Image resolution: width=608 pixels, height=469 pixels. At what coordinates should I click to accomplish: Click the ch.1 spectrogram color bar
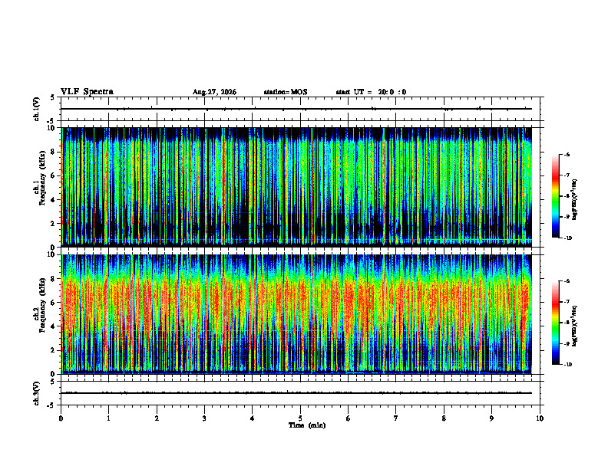tap(555, 196)
